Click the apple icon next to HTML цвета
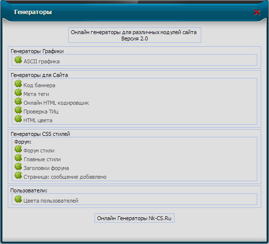 coord(18,118)
